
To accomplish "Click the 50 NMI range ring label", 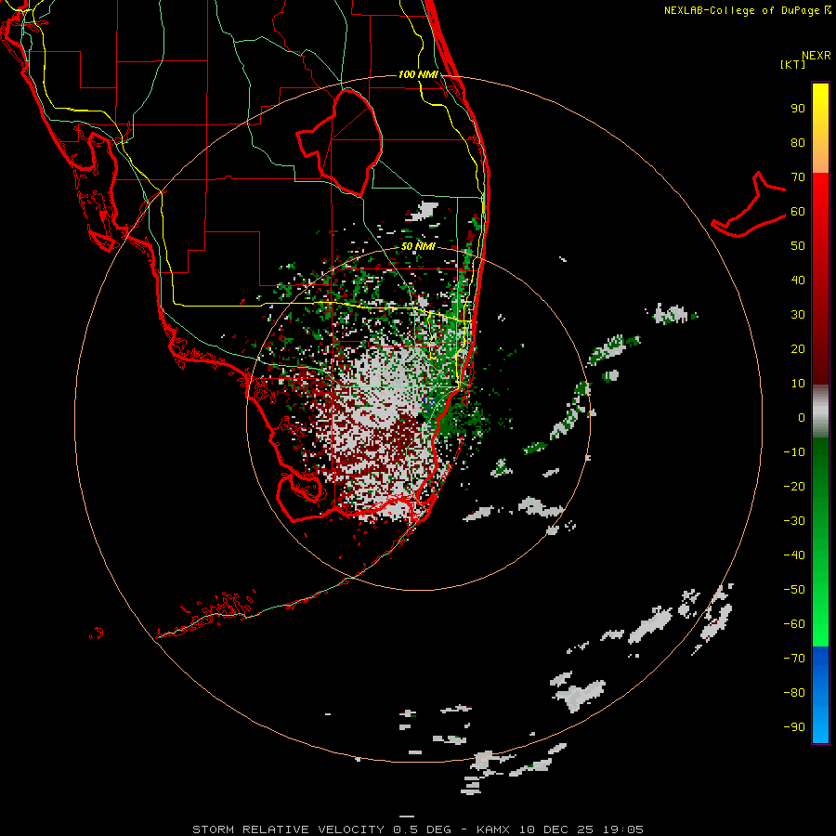I will pos(418,246).
